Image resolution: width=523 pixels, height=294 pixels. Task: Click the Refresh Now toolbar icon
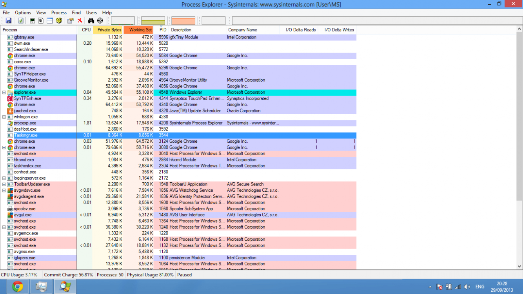20,21
